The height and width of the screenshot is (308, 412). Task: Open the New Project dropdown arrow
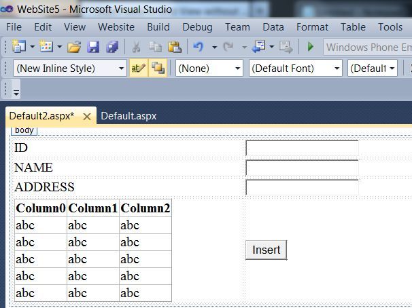(x=33, y=47)
